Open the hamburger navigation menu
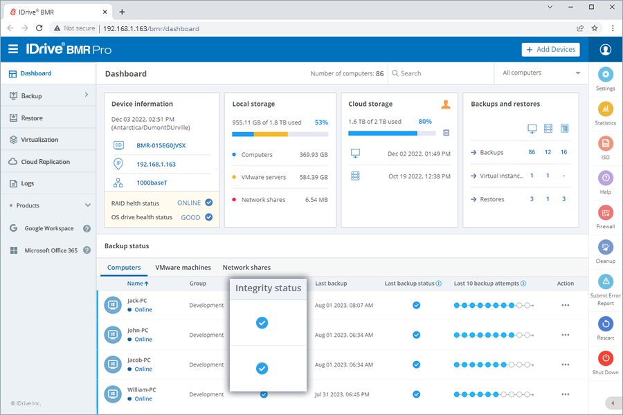Viewport: 623px width, 415px height. click(13, 49)
